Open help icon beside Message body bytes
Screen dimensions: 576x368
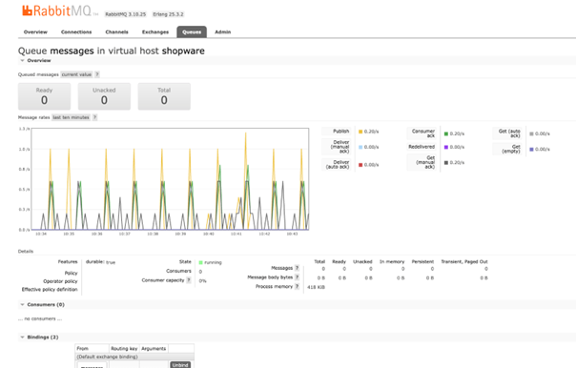click(x=298, y=277)
